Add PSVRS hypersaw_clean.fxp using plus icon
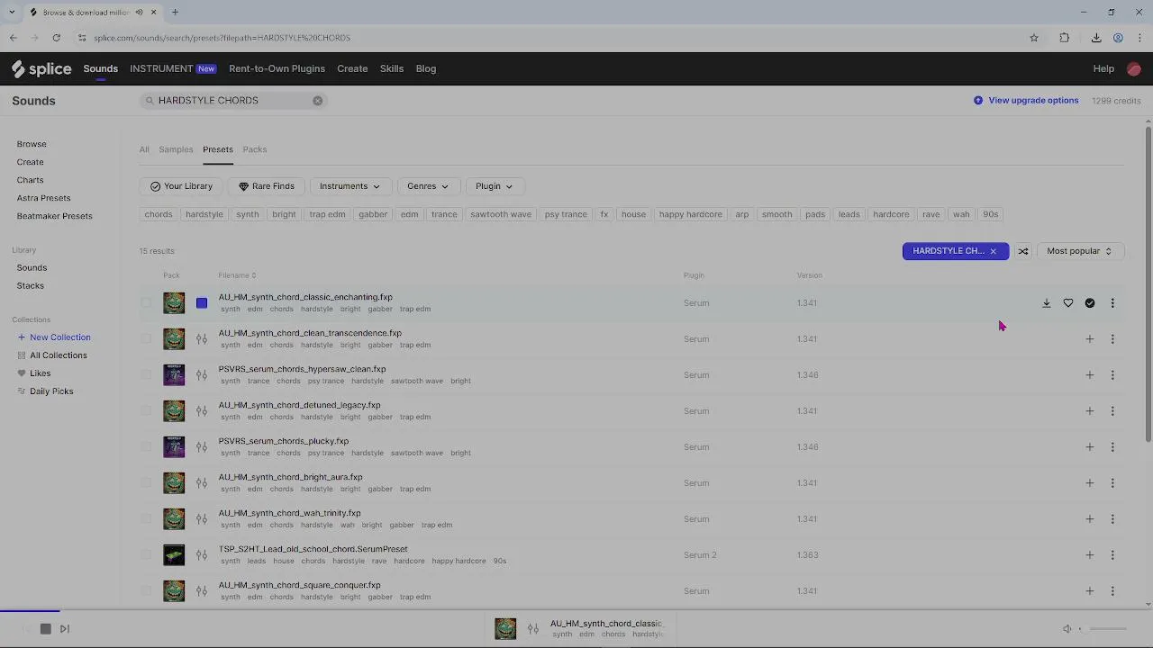1153x648 pixels. [x=1089, y=375]
